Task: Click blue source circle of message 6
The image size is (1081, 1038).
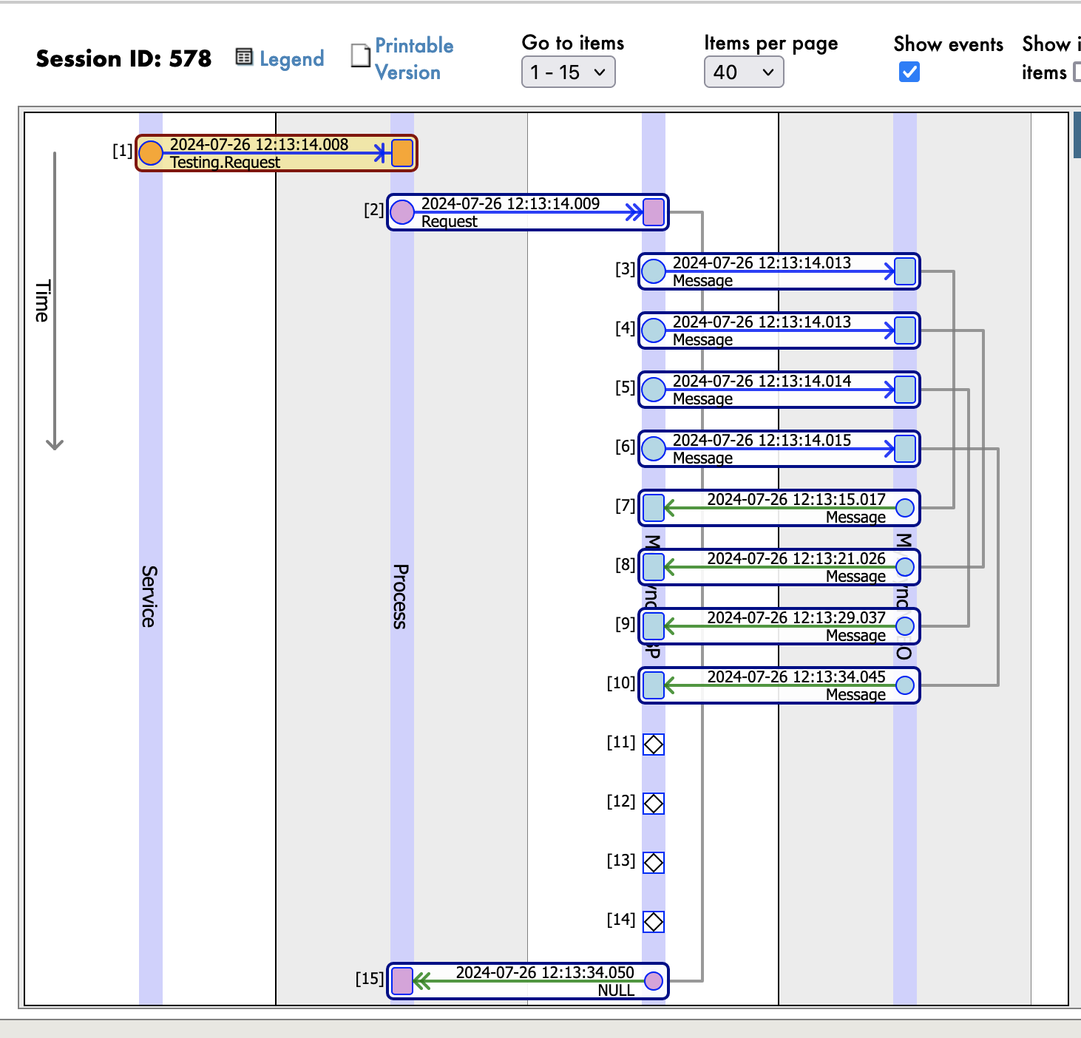Action: (654, 449)
